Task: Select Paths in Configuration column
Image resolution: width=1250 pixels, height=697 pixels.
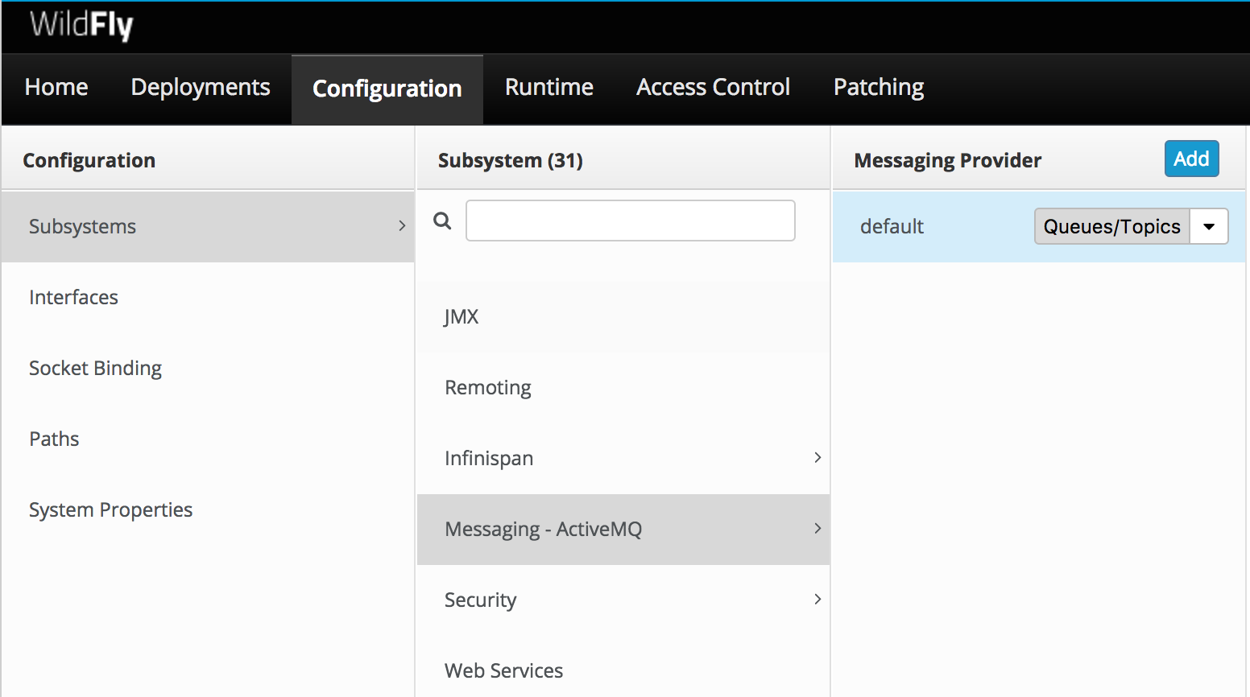Action: pos(208,439)
